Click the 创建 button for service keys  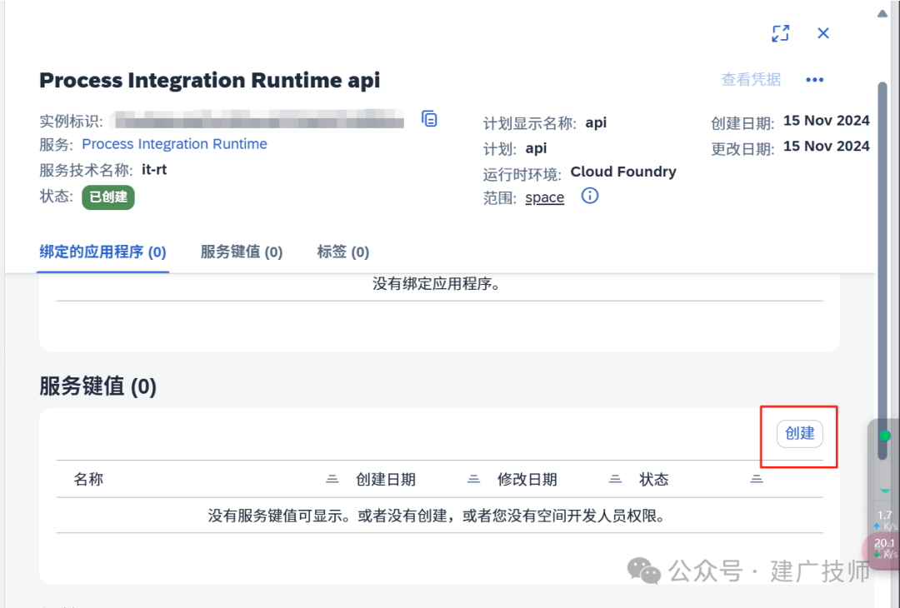(799, 434)
